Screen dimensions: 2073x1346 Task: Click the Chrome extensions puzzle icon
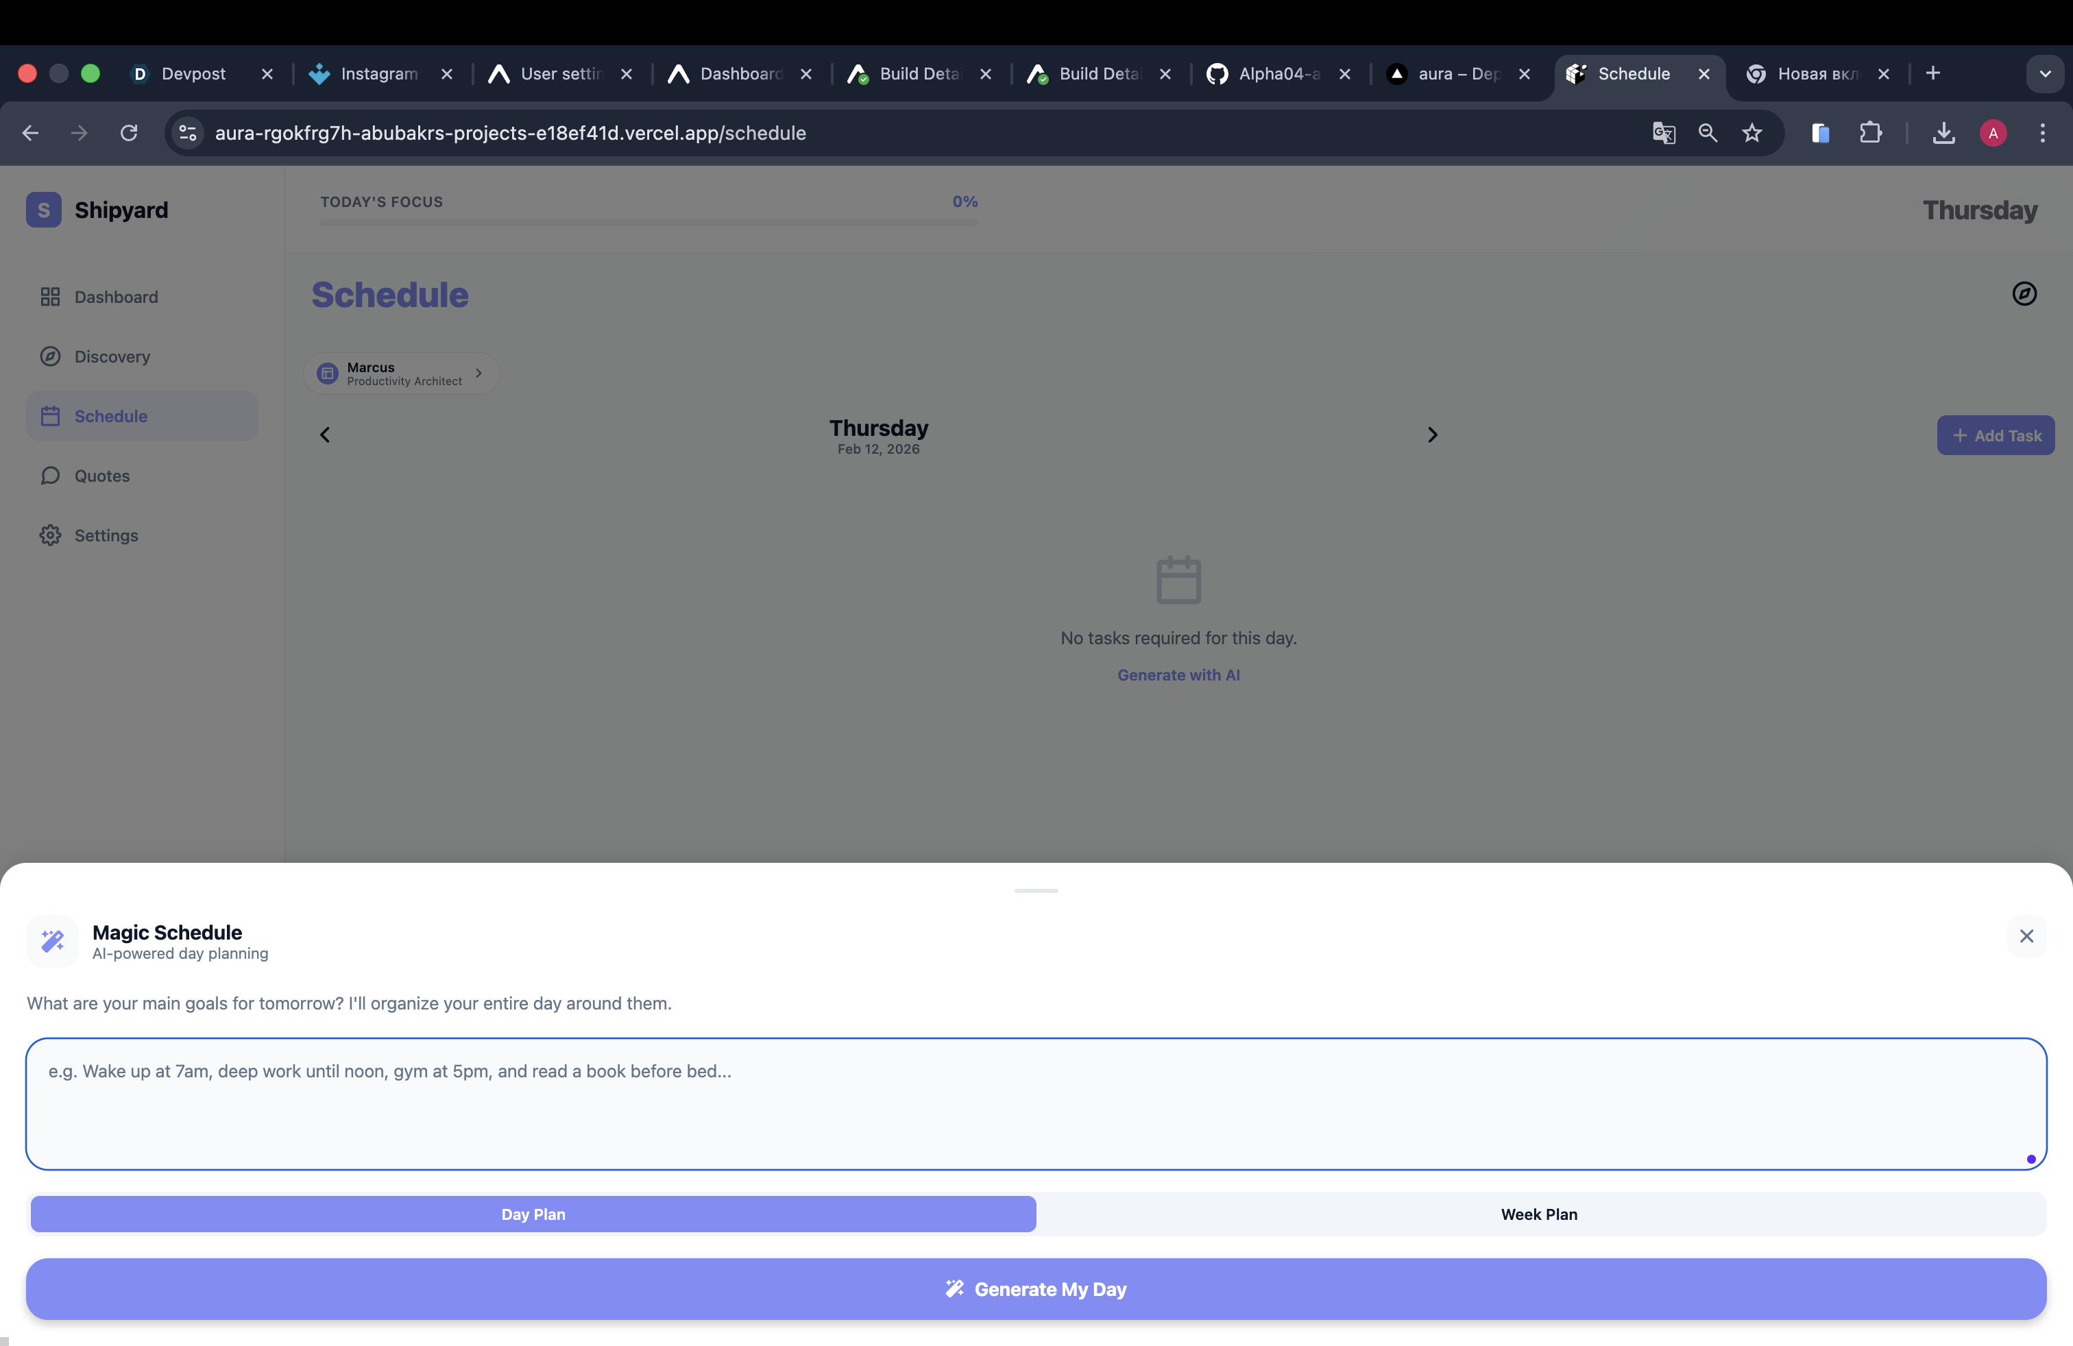(x=1870, y=133)
